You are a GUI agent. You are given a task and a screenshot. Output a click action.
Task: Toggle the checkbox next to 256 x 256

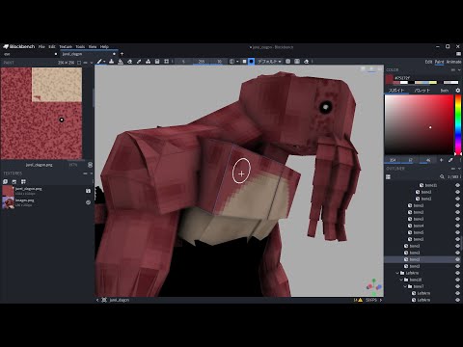point(79,63)
